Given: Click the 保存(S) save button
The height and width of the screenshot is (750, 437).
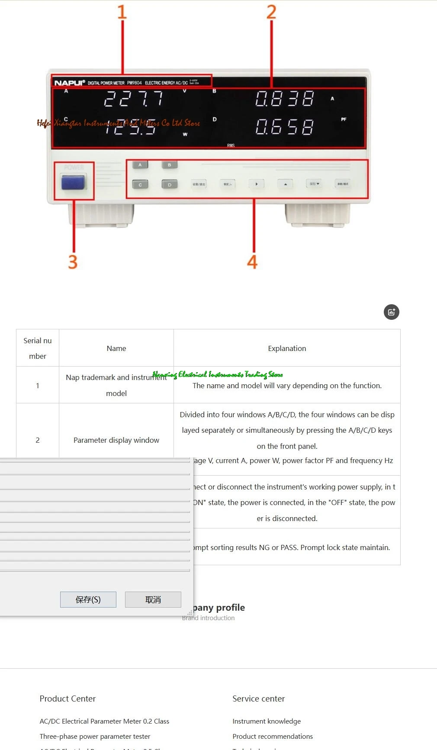Looking at the screenshot, I should click(88, 599).
